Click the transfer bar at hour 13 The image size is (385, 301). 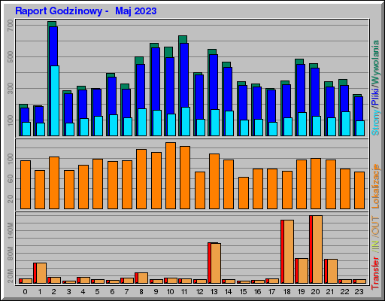(x=214, y=263)
